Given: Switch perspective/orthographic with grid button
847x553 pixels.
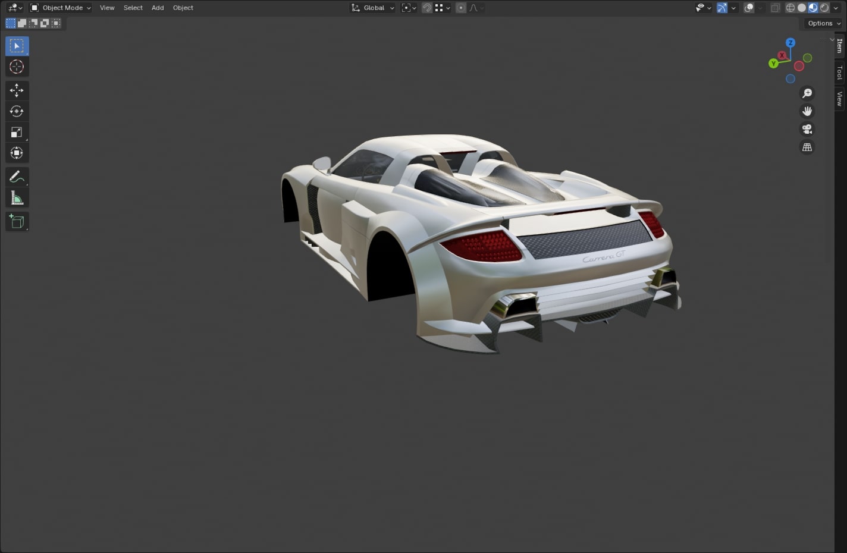Looking at the screenshot, I should [807, 147].
